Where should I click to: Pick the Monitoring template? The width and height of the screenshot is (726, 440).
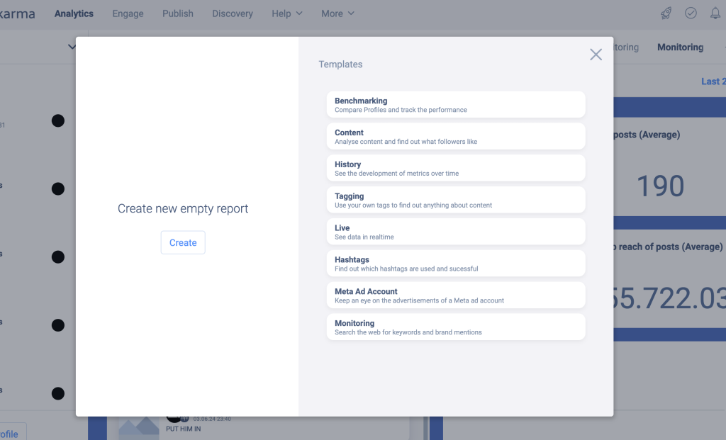(x=456, y=327)
